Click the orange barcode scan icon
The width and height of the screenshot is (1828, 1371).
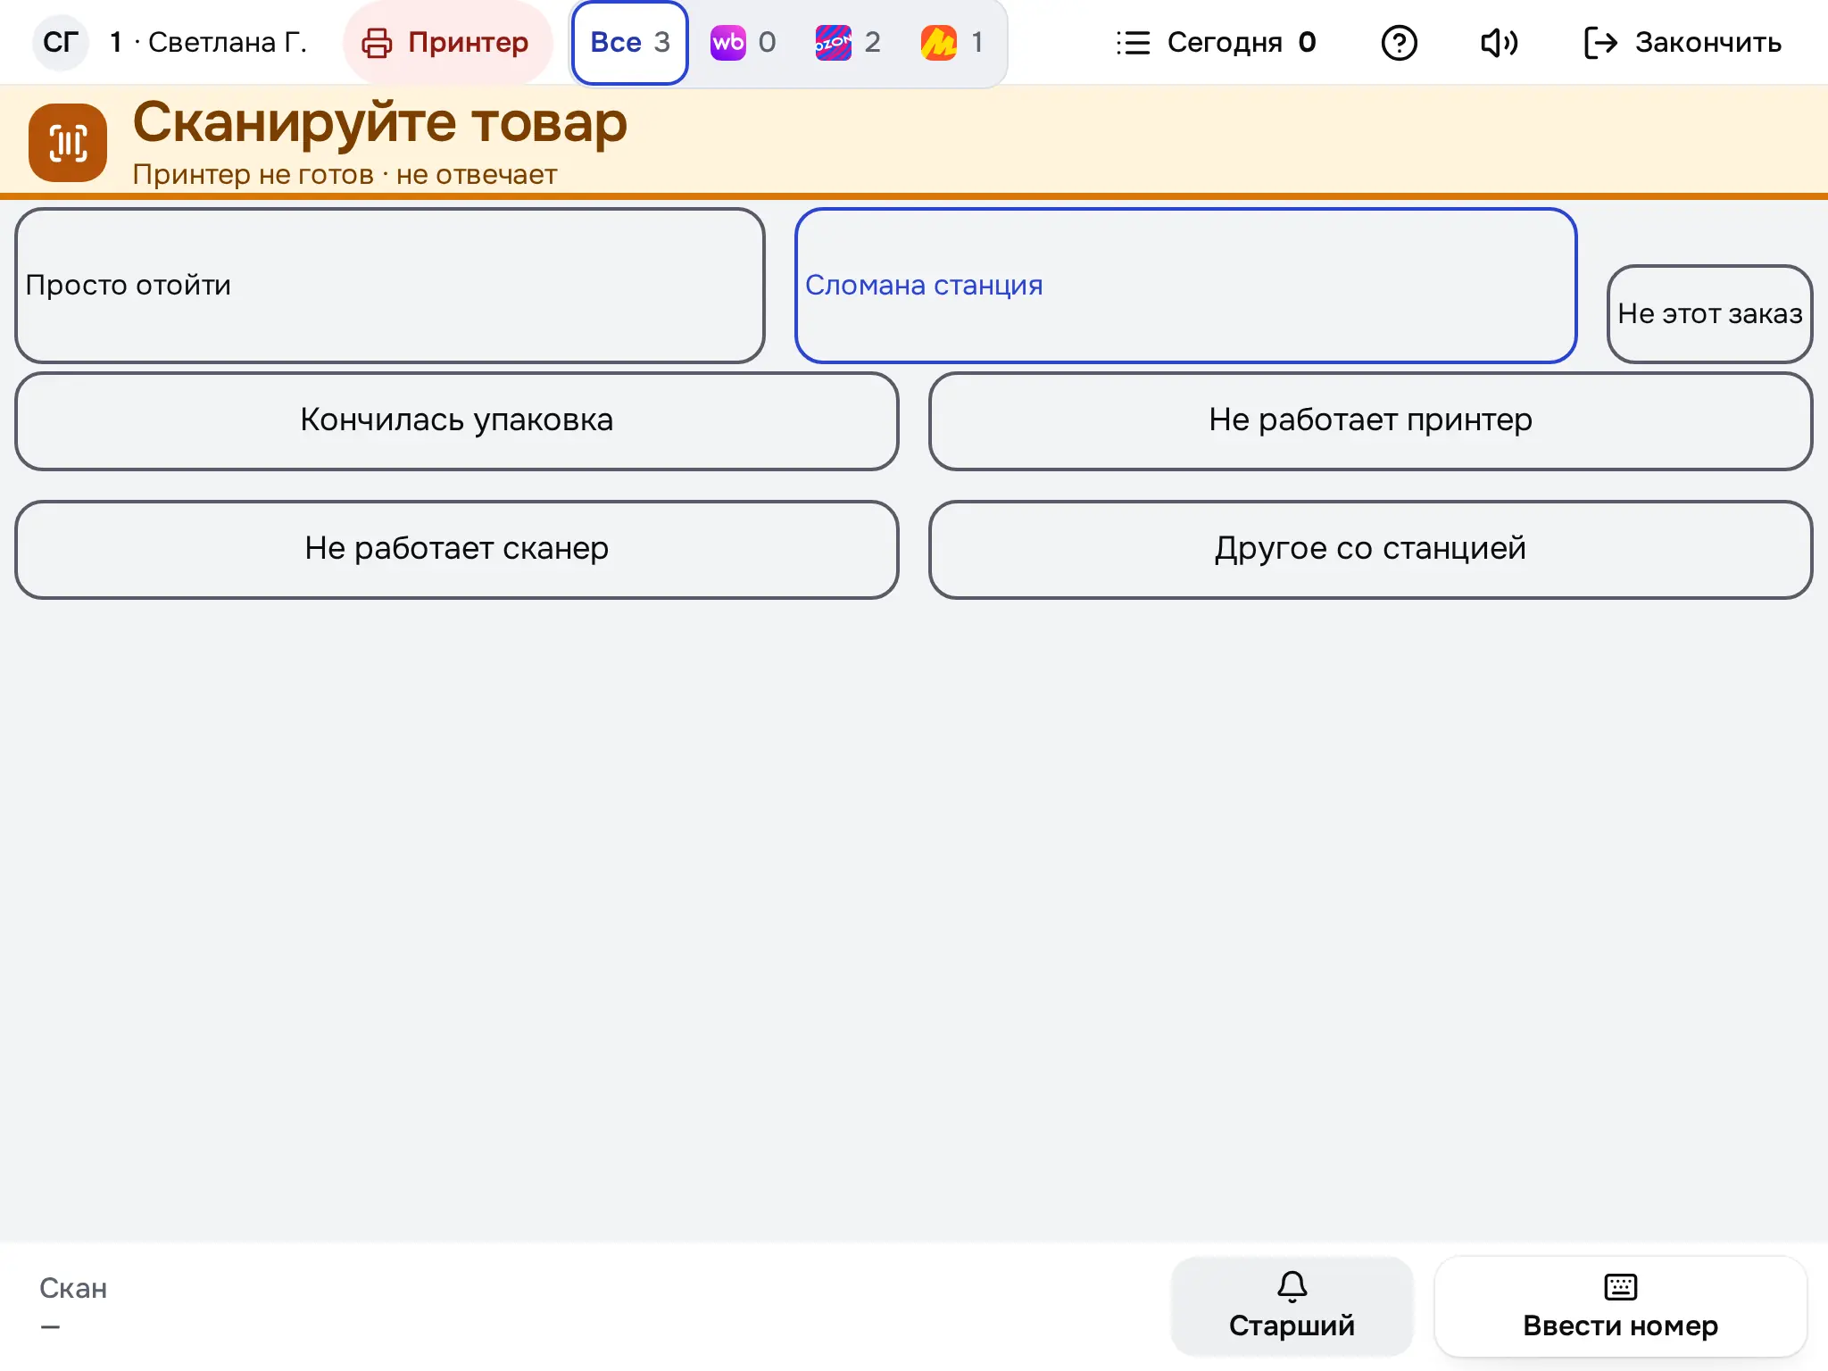tap(68, 143)
